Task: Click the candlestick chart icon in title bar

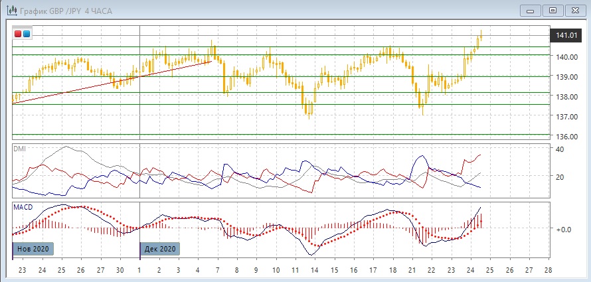Action: tap(11, 9)
